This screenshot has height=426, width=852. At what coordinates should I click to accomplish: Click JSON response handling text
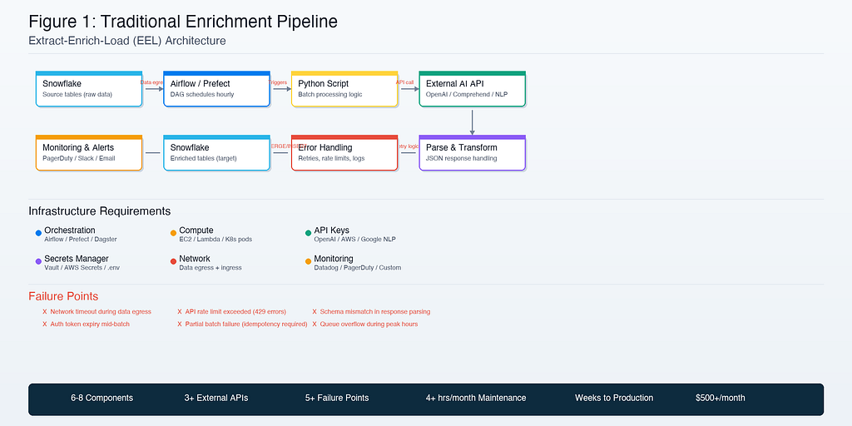point(461,159)
